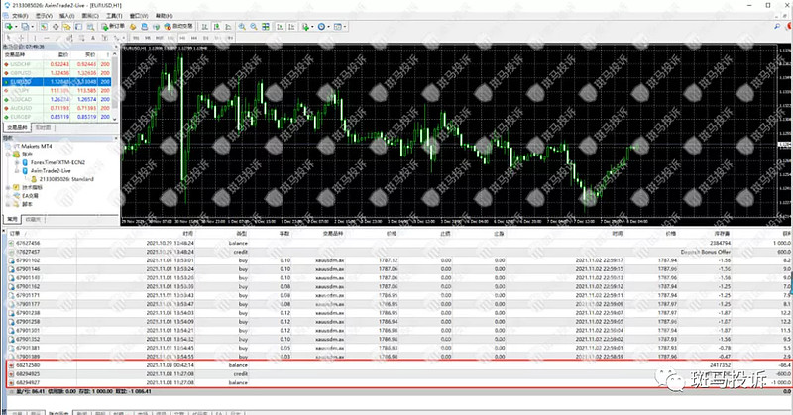The width and height of the screenshot is (793, 415).
Task: Select the horizontal line drawing tool
Action: [x=47, y=38]
